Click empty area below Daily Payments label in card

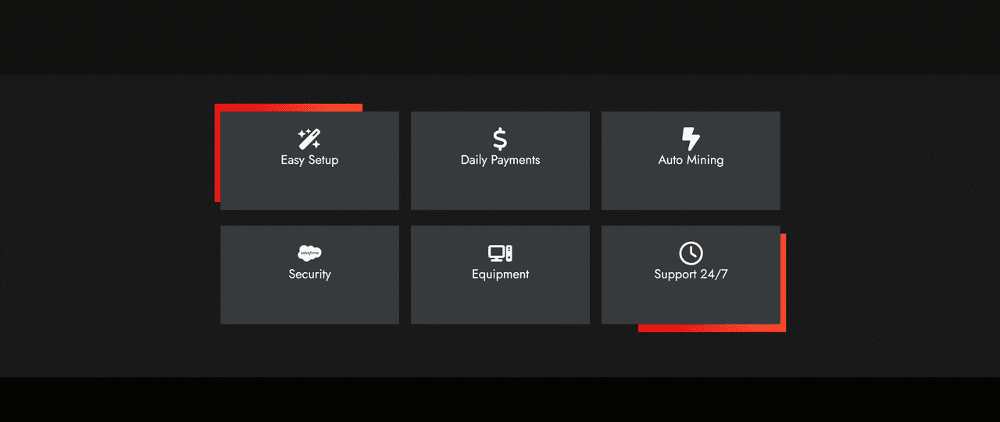point(500,189)
